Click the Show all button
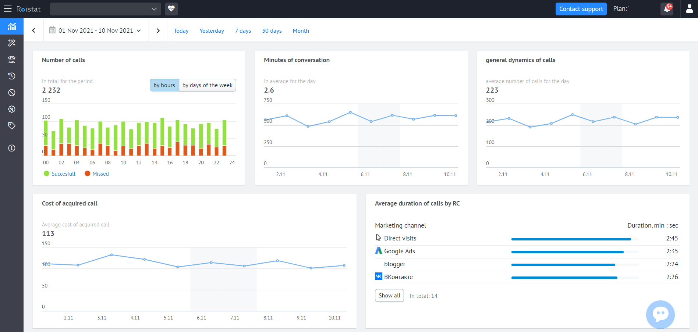698x332 pixels. (x=389, y=296)
